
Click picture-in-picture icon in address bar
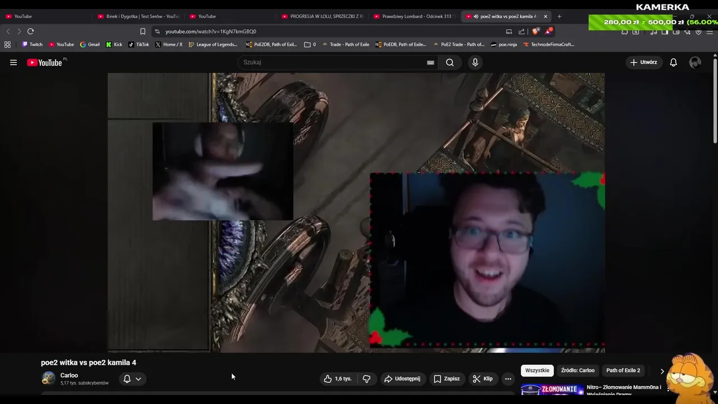[509, 31]
